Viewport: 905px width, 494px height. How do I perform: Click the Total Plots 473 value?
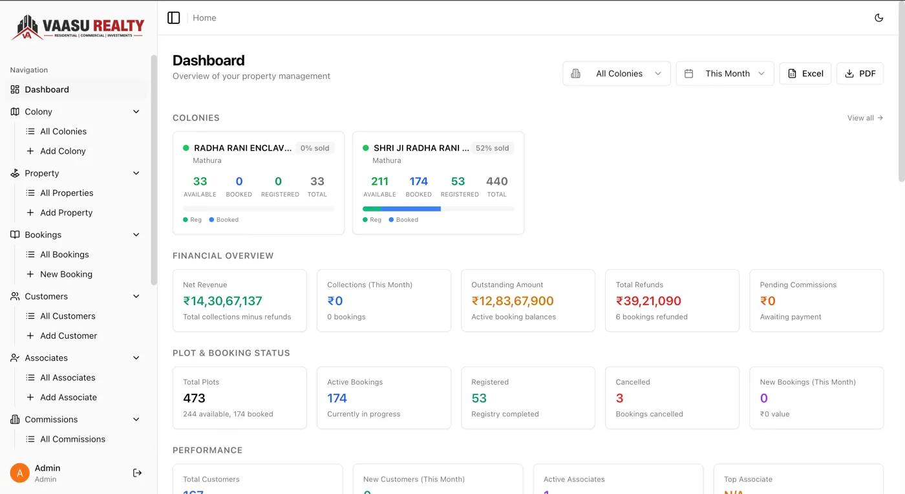194,398
